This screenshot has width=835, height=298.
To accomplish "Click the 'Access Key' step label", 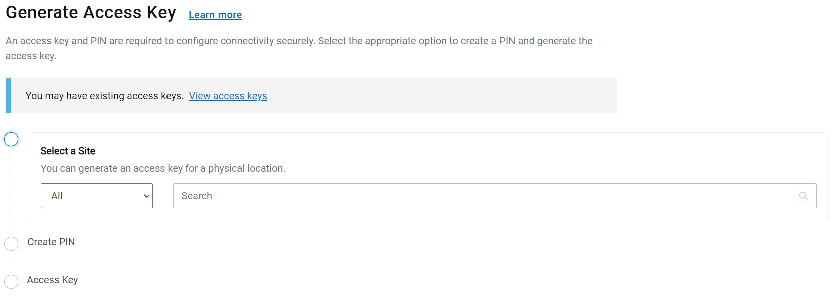I will click(52, 280).
